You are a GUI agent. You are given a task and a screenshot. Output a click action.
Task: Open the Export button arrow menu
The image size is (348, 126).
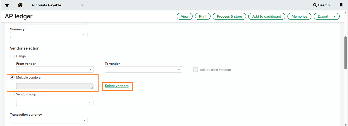tap(335, 17)
